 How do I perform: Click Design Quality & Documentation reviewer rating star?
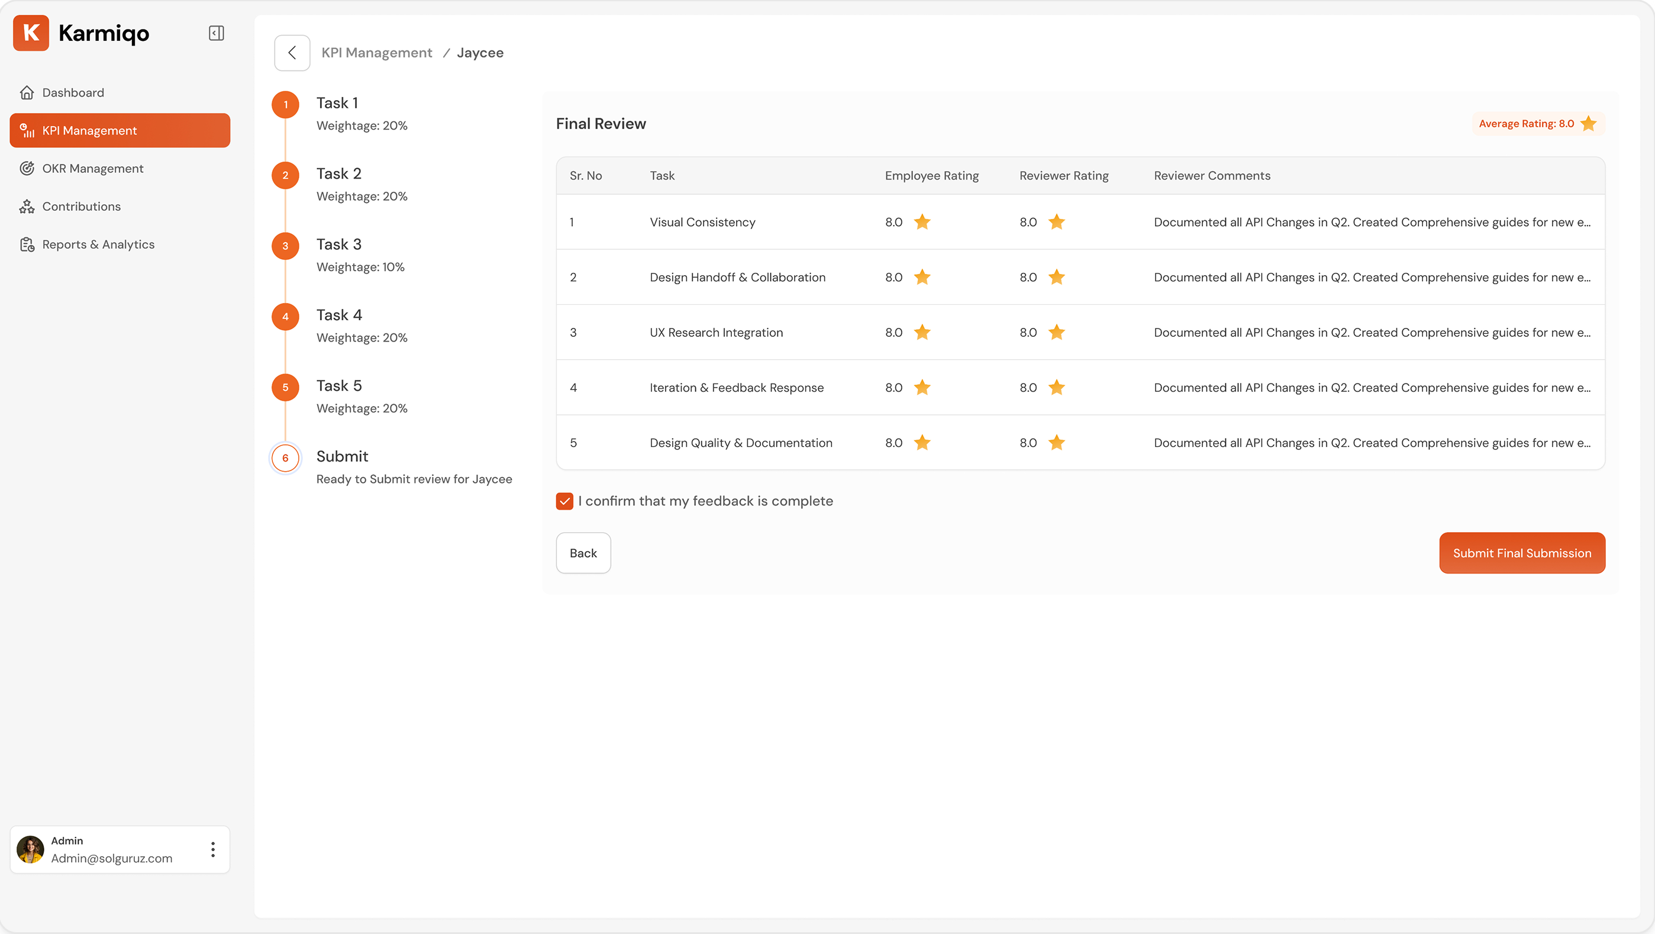click(1056, 443)
